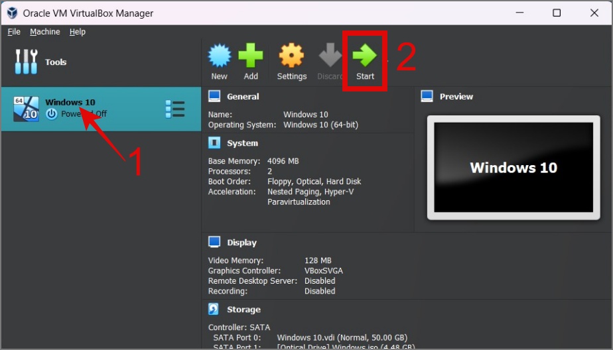Click the Windows 10 preview thumbnail
This screenshot has height=350, width=613.
click(x=513, y=168)
